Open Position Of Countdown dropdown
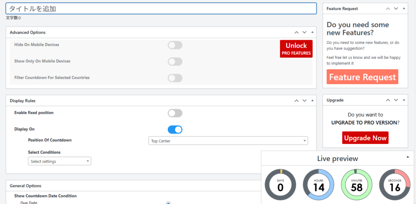 tap(228, 141)
